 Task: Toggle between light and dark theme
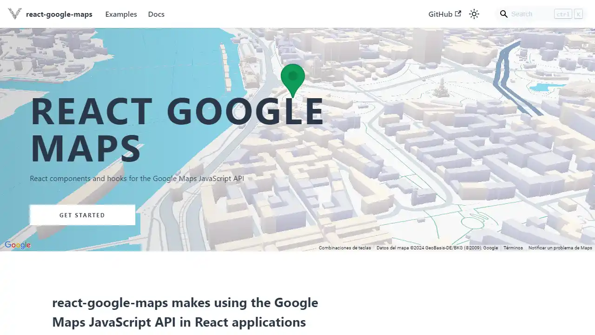click(x=474, y=14)
